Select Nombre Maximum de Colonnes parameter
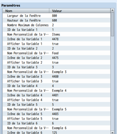This screenshot has width=117, height=134. (x=56, y=25)
